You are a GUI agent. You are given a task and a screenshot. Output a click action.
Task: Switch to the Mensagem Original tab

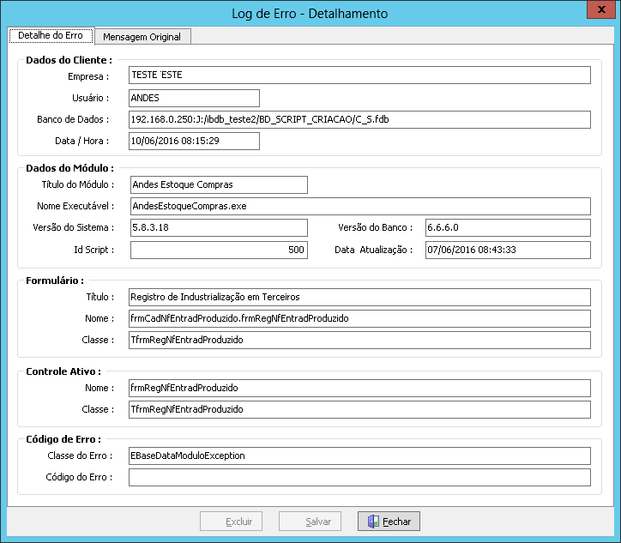(x=142, y=36)
